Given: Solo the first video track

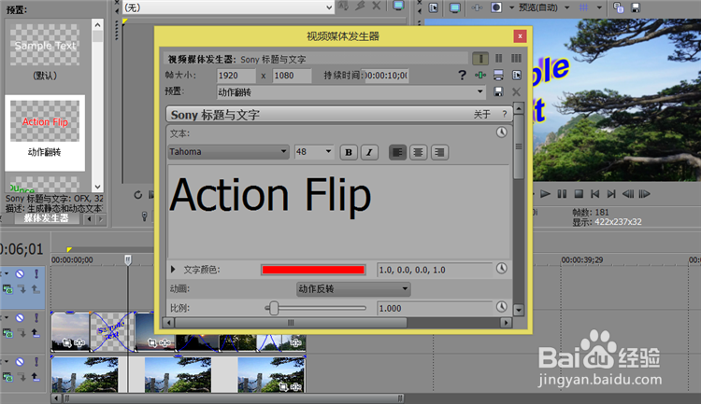Looking at the screenshot, I should point(36,273).
